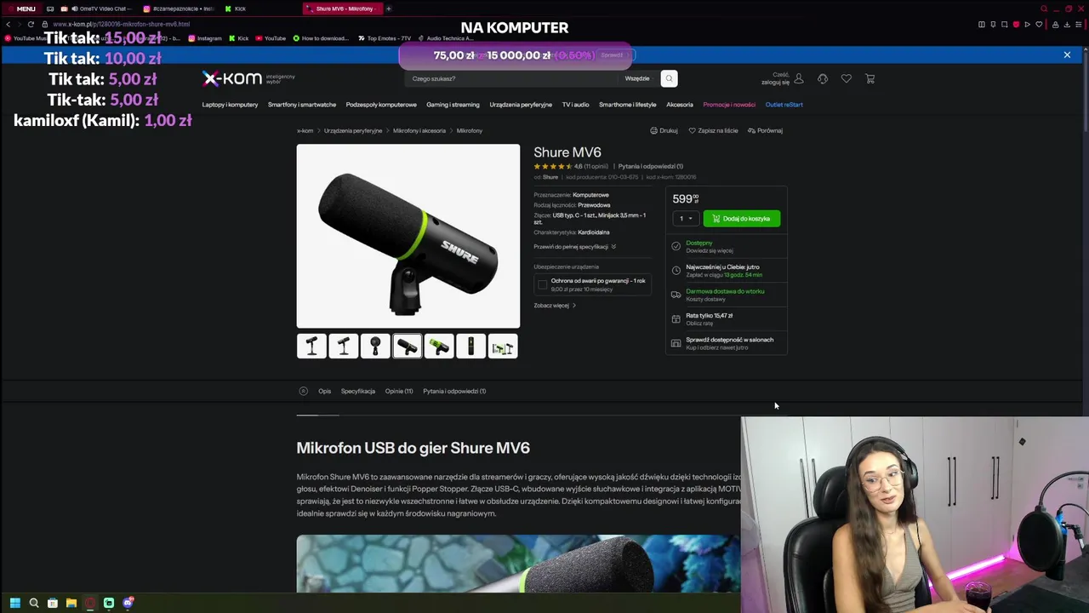This screenshot has height=613, width=1089.
Task: Switch to the Specyfikacja section tab
Action: (358, 391)
